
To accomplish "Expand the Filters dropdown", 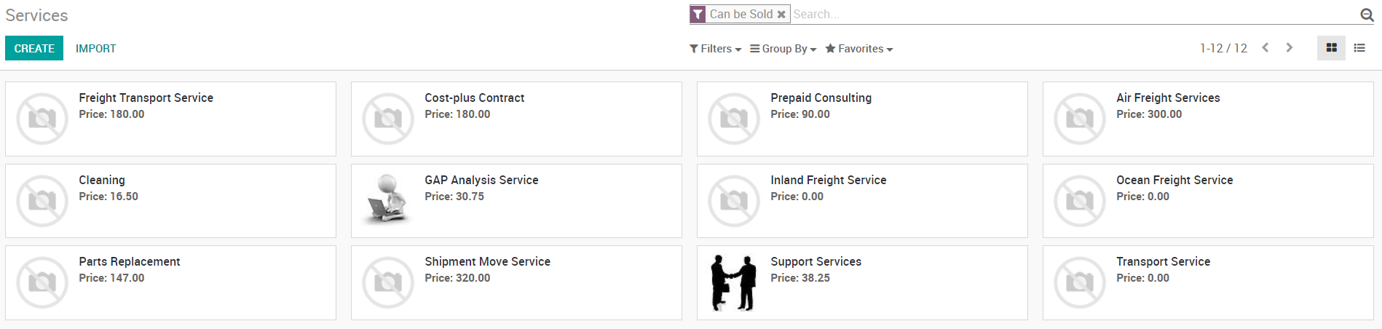I will point(715,49).
